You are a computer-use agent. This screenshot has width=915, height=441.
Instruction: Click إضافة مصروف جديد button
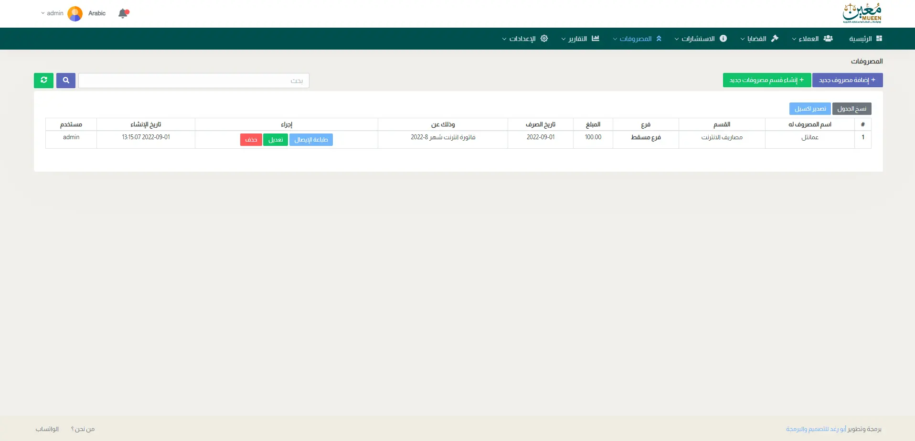click(847, 80)
